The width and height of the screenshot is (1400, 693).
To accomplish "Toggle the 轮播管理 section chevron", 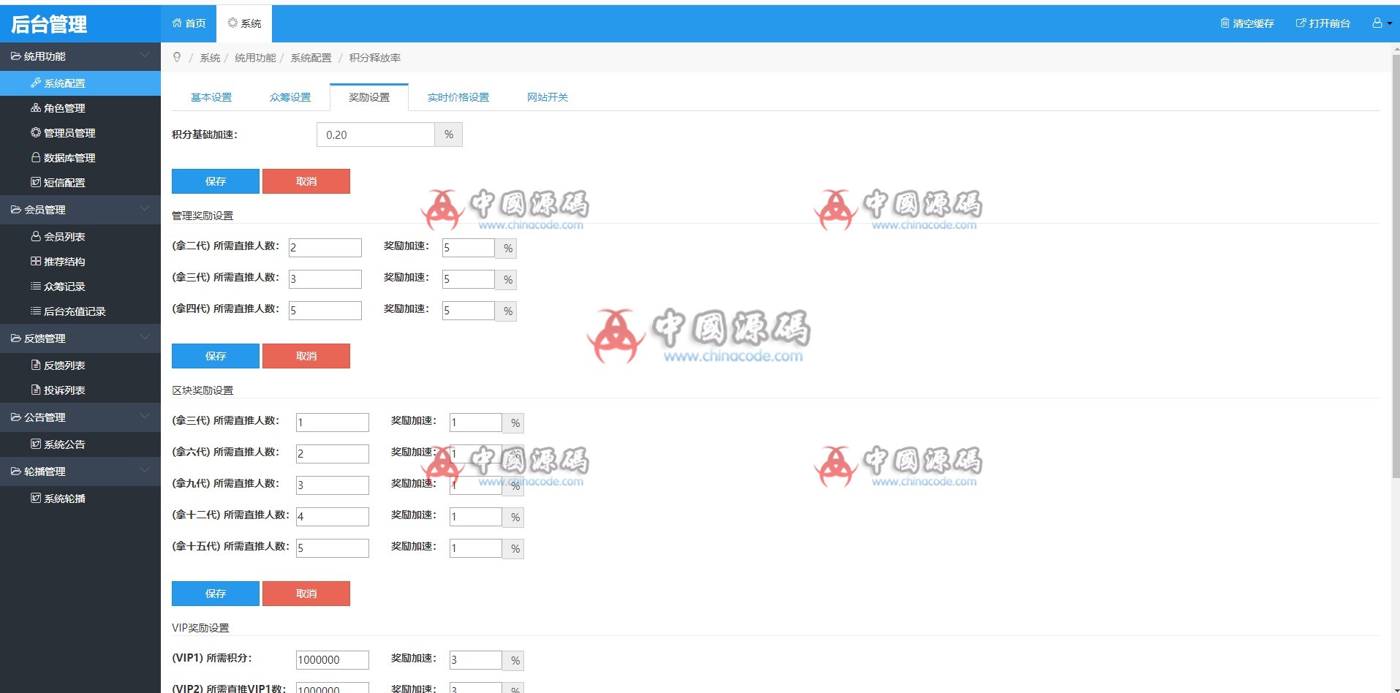I will pos(145,471).
